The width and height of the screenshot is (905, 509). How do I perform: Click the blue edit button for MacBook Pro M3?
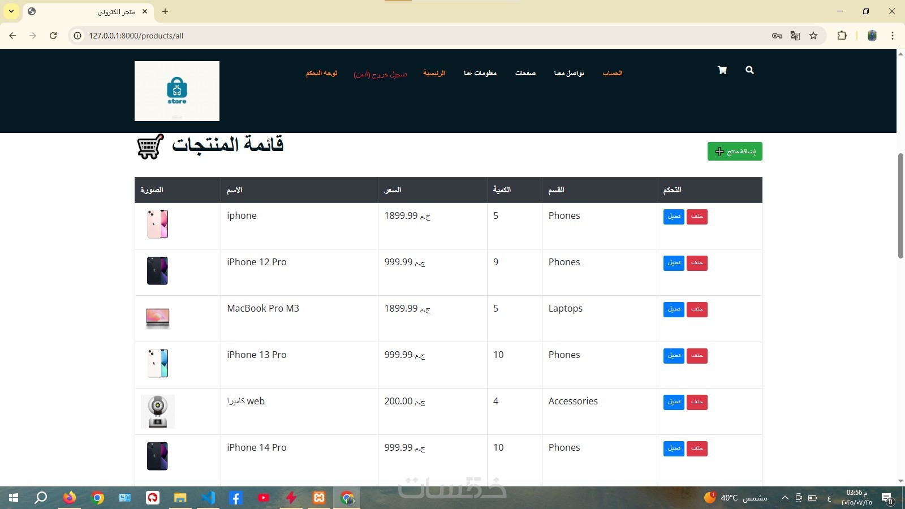(x=674, y=309)
